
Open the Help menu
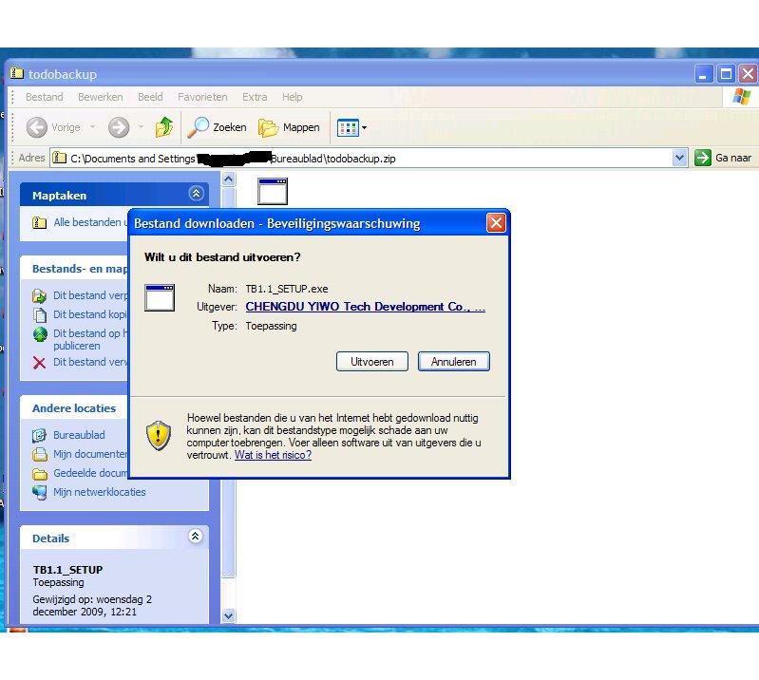tap(292, 97)
